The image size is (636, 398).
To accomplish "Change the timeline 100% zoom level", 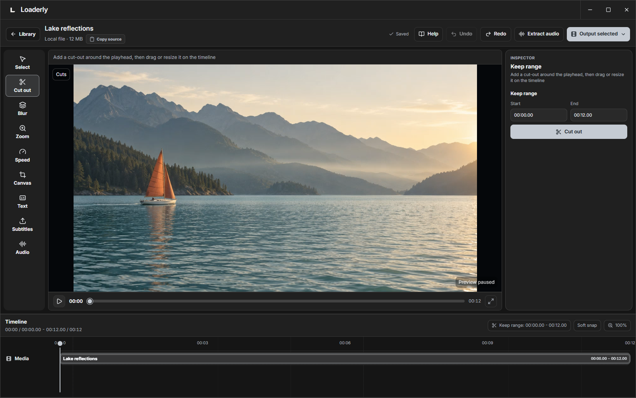I will 617,325.
